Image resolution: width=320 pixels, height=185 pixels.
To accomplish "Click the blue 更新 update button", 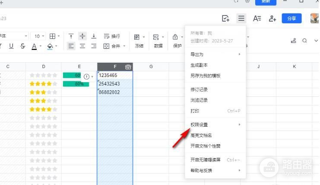I will click(266, 2).
